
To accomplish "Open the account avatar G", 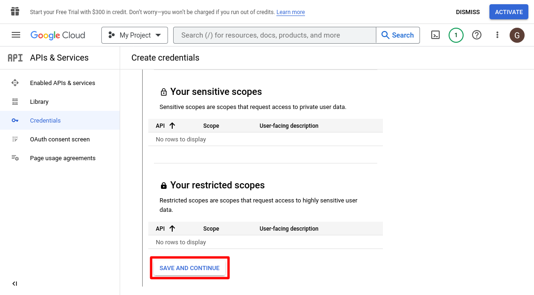I will pos(517,35).
